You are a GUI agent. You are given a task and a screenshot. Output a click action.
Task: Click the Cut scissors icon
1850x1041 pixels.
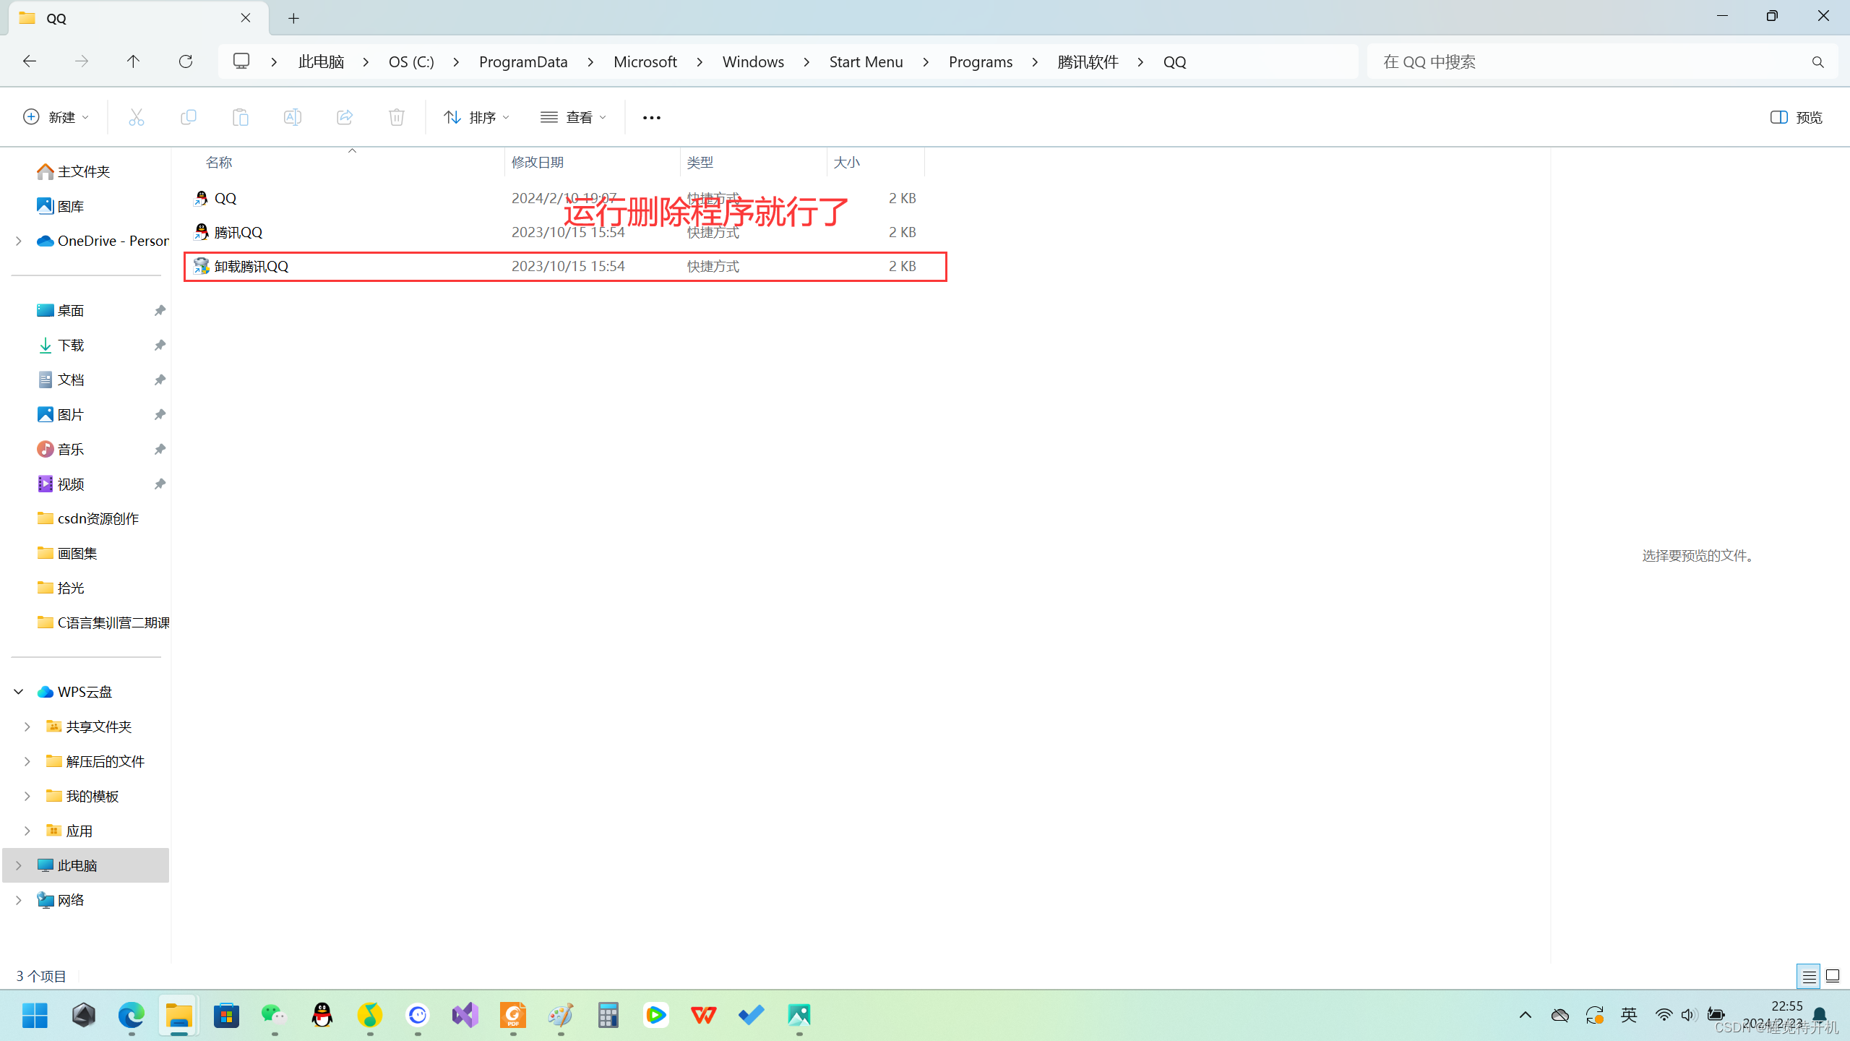tap(137, 117)
